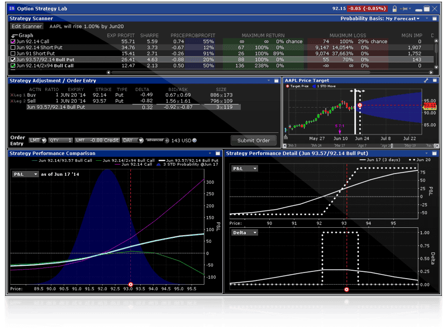Open the Probability Basis: My Forecast dropdown

pos(380,18)
